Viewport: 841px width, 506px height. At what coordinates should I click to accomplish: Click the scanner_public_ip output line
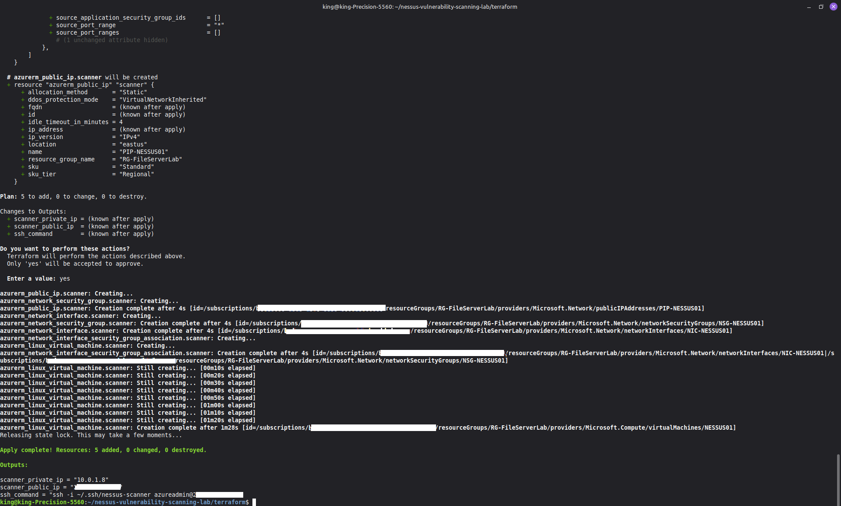tap(61, 487)
